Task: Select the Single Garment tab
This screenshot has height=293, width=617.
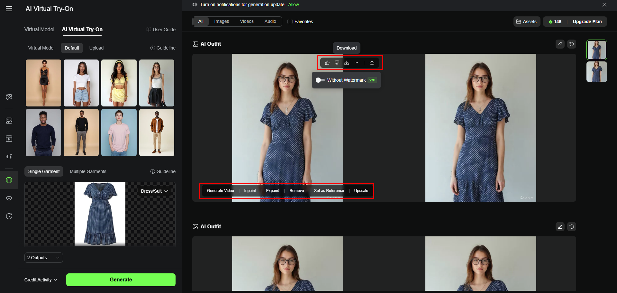Action: point(44,171)
